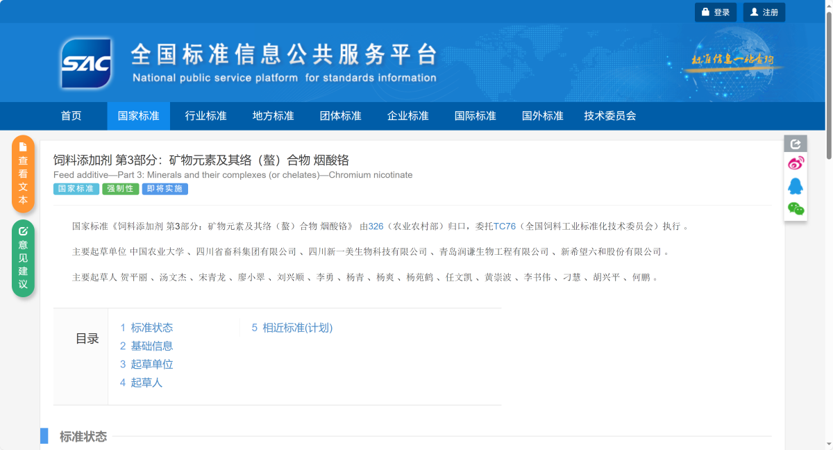
Task: Jump to 标准状态 in contents
Action: pyautogui.click(x=151, y=328)
